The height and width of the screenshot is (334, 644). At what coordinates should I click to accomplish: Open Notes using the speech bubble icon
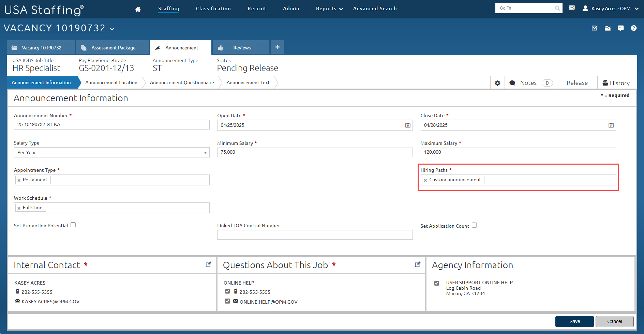point(512,82)
